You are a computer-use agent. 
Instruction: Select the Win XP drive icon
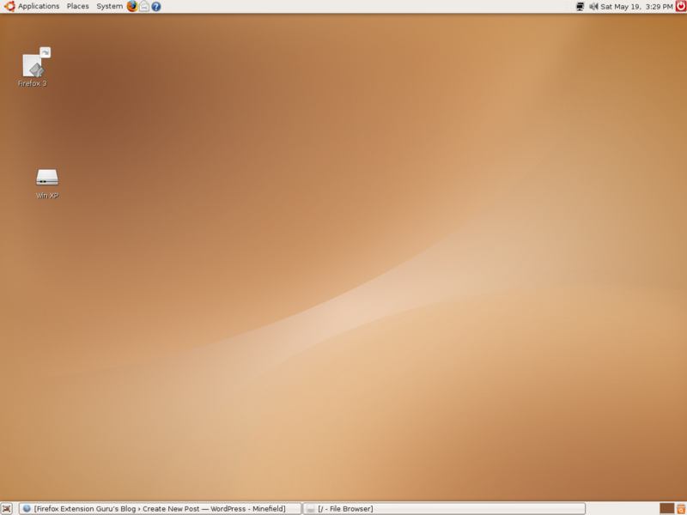click(47, 184)
